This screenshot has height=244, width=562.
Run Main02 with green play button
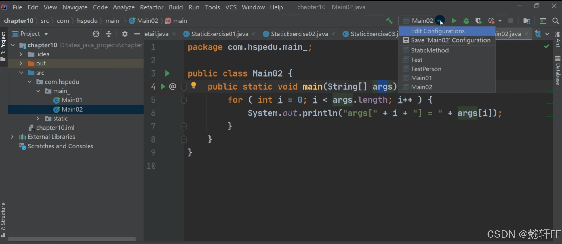[x=454, y=21]
